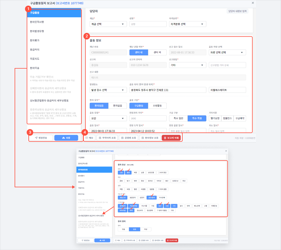
Task: Choose 환자없음 under 환자 유무
Action: 117,106
